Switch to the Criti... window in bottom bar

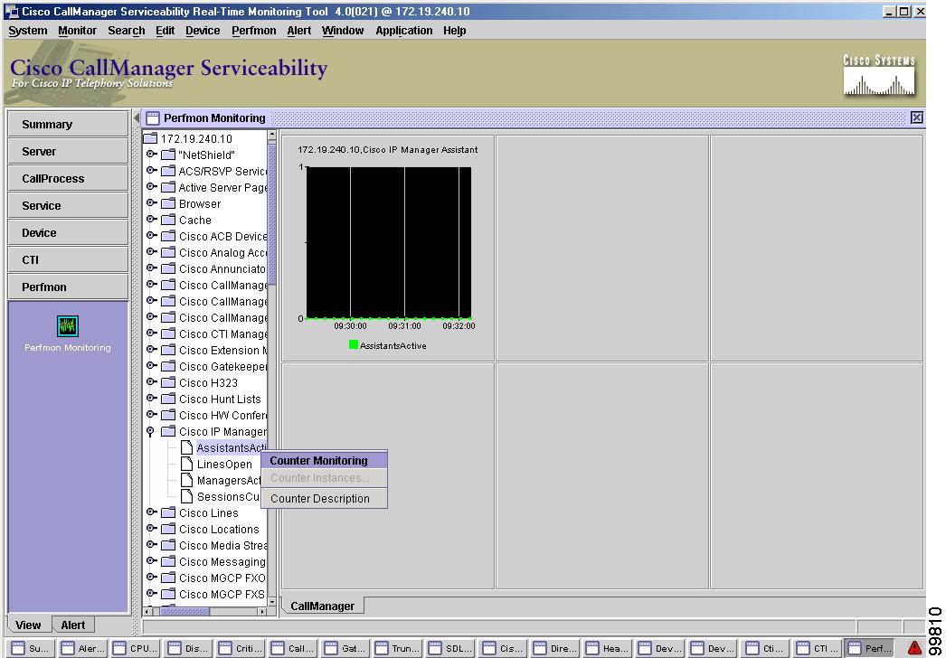pos(241,648)
